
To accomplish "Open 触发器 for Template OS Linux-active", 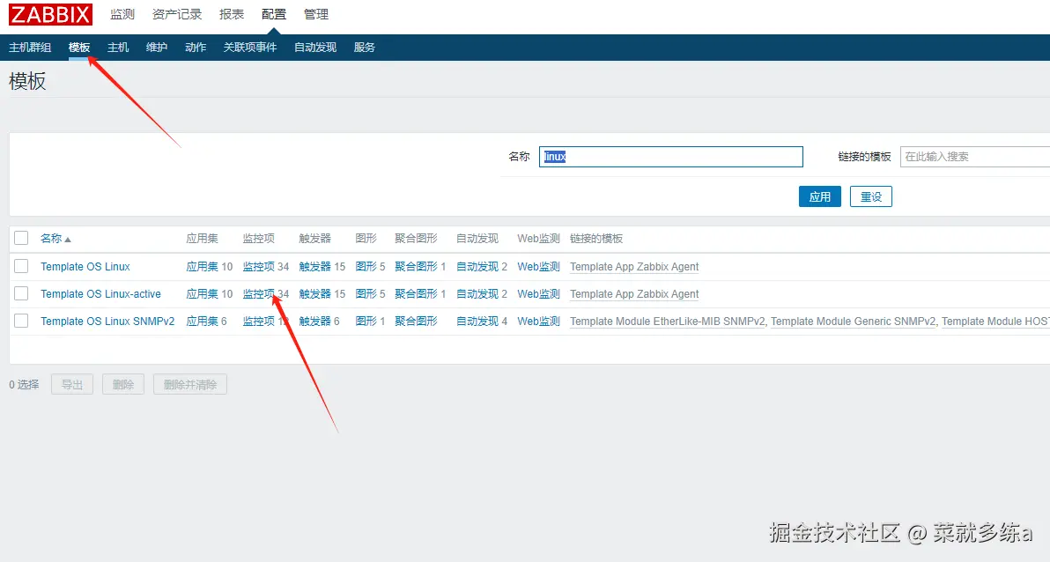I will 314,294.
